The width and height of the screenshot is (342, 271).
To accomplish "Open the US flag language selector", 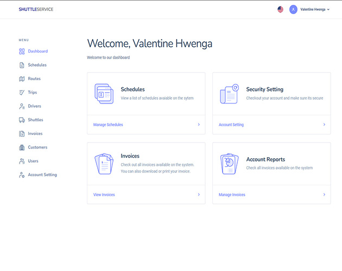I will (280, 9).
